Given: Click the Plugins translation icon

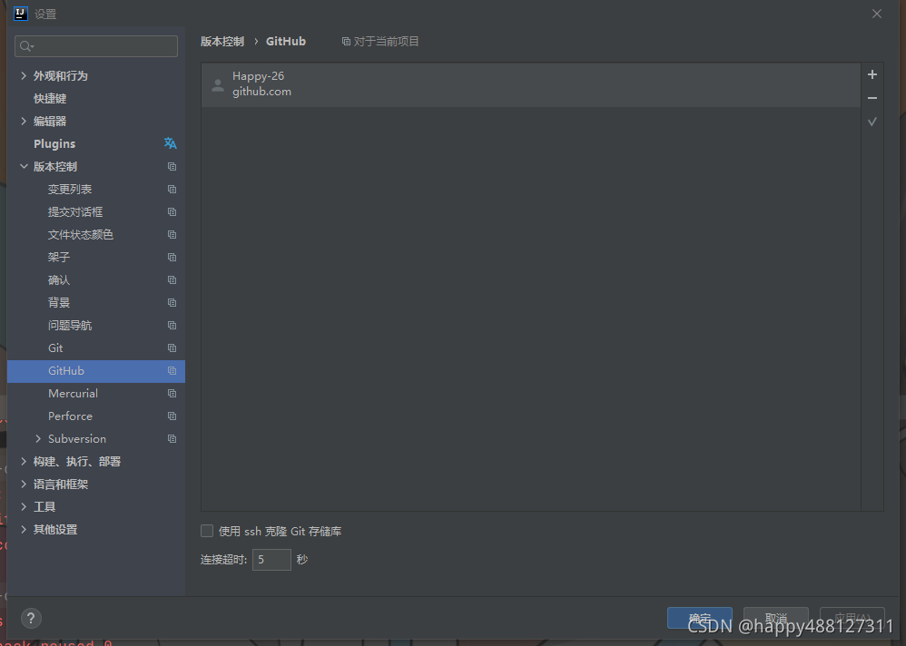Looking at the screenshot, I should 171,143.
